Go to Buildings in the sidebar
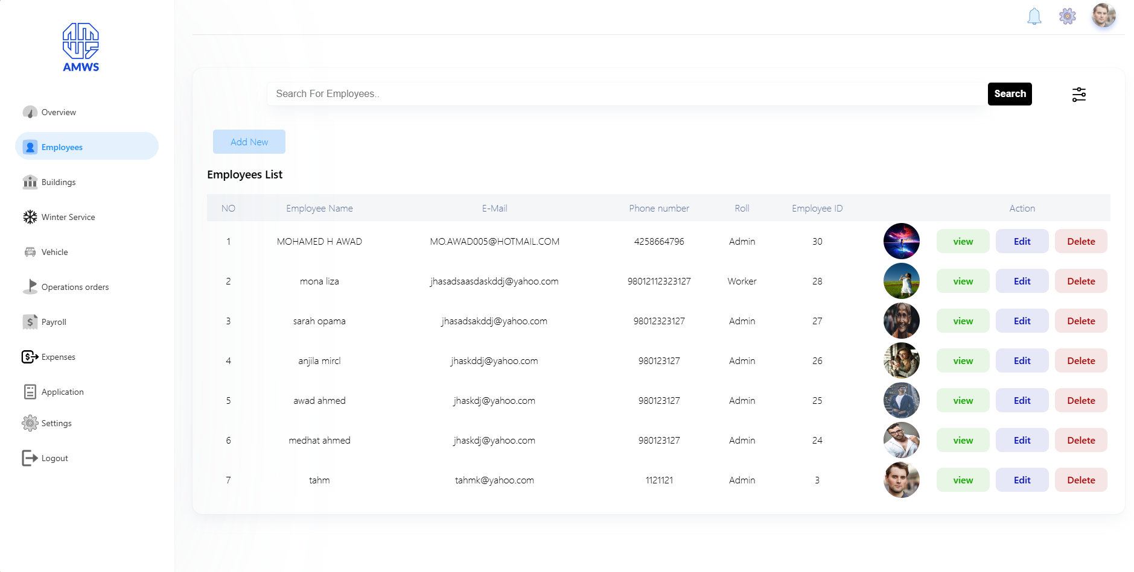 [59, 182]
